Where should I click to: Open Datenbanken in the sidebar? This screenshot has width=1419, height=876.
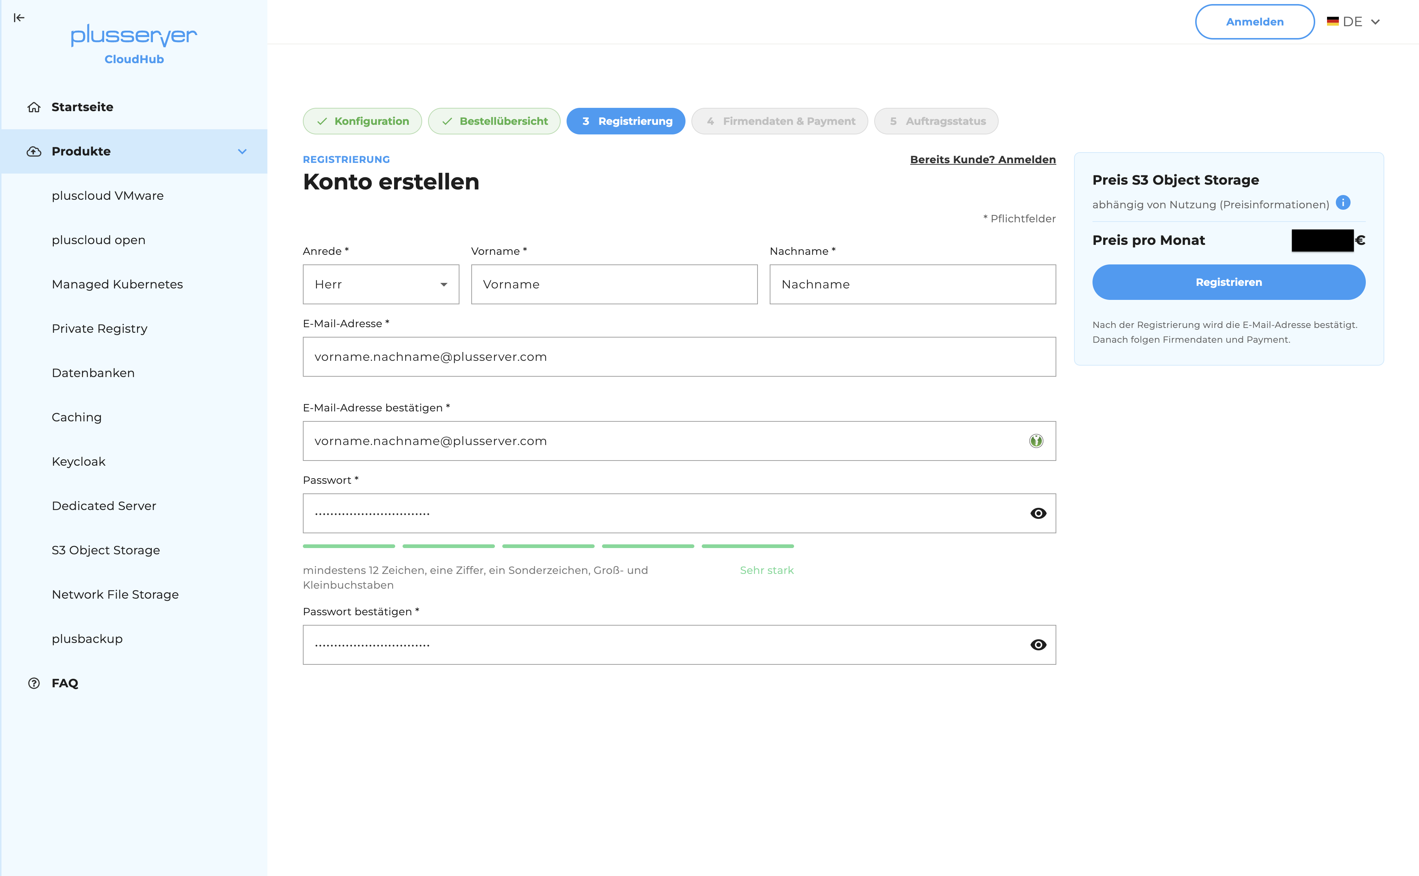coord(93,373)
